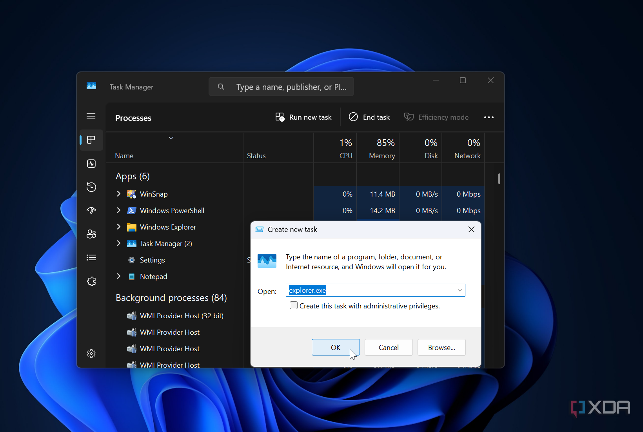This screenshot has width=643, height=432.
Task: Open the Performance page in the sidebar
Action: pos(91,164)
